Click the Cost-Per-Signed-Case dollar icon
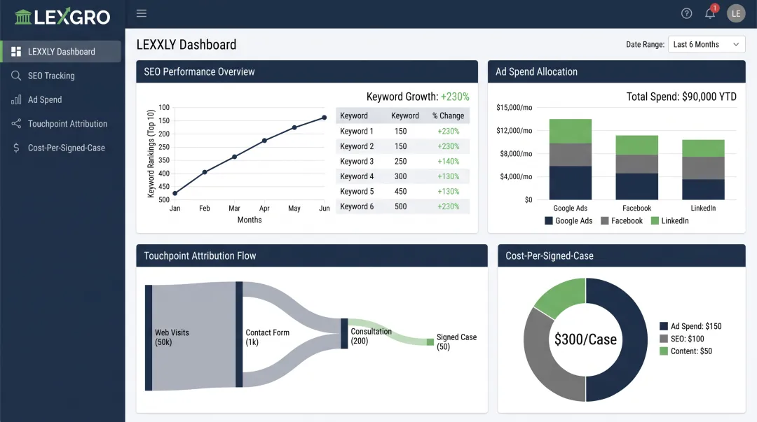The height and width of the screenshot is (422, 757). [16, 148]
